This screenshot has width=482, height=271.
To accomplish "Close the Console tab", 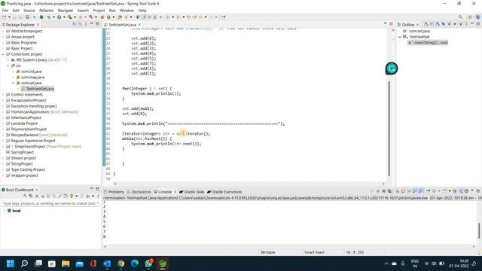I will point(175,192).
